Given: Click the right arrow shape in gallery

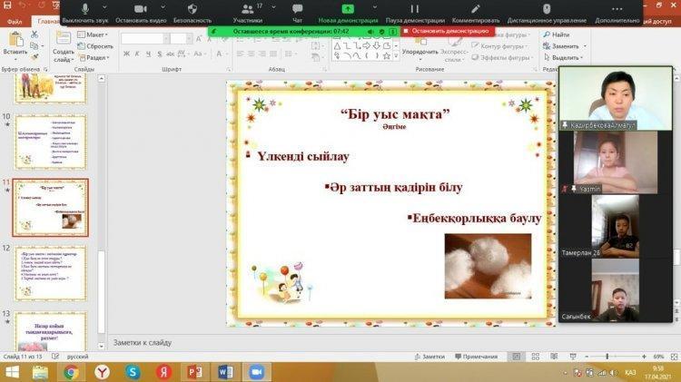Looking at the screenshot, I should pyautogui.click(x=366, y=45).
